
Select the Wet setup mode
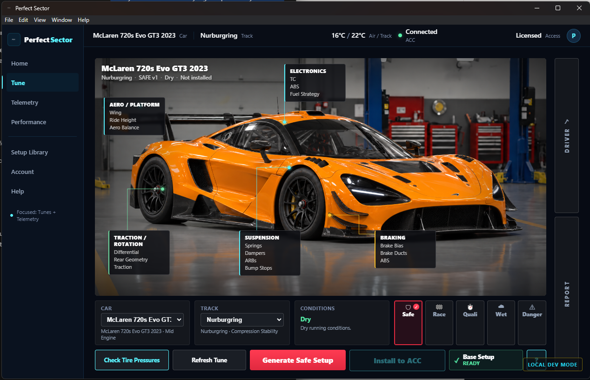[501, 322]
